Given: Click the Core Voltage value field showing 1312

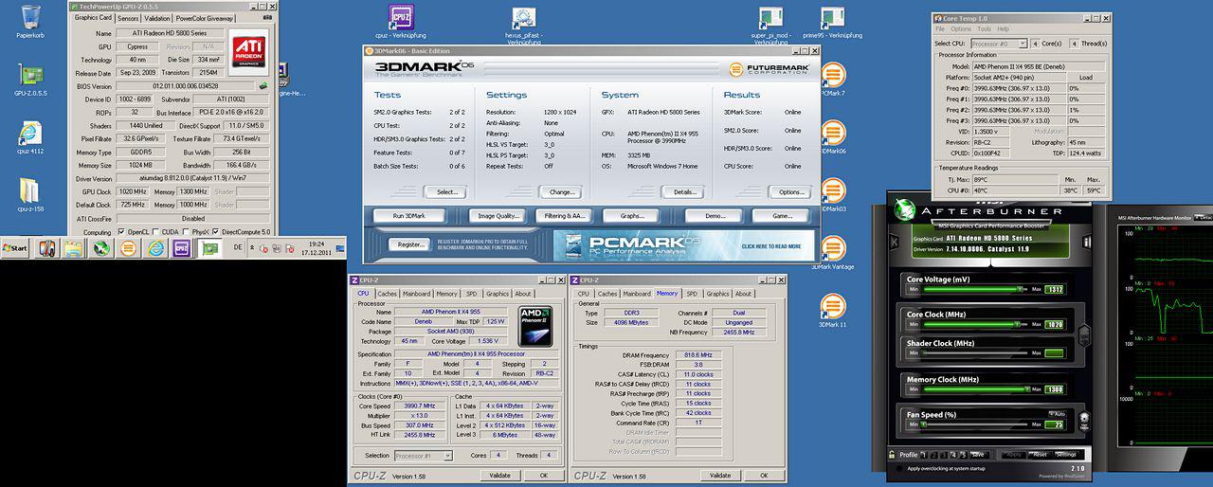Looking at the screenshot, I should (x=1055, y=289).
